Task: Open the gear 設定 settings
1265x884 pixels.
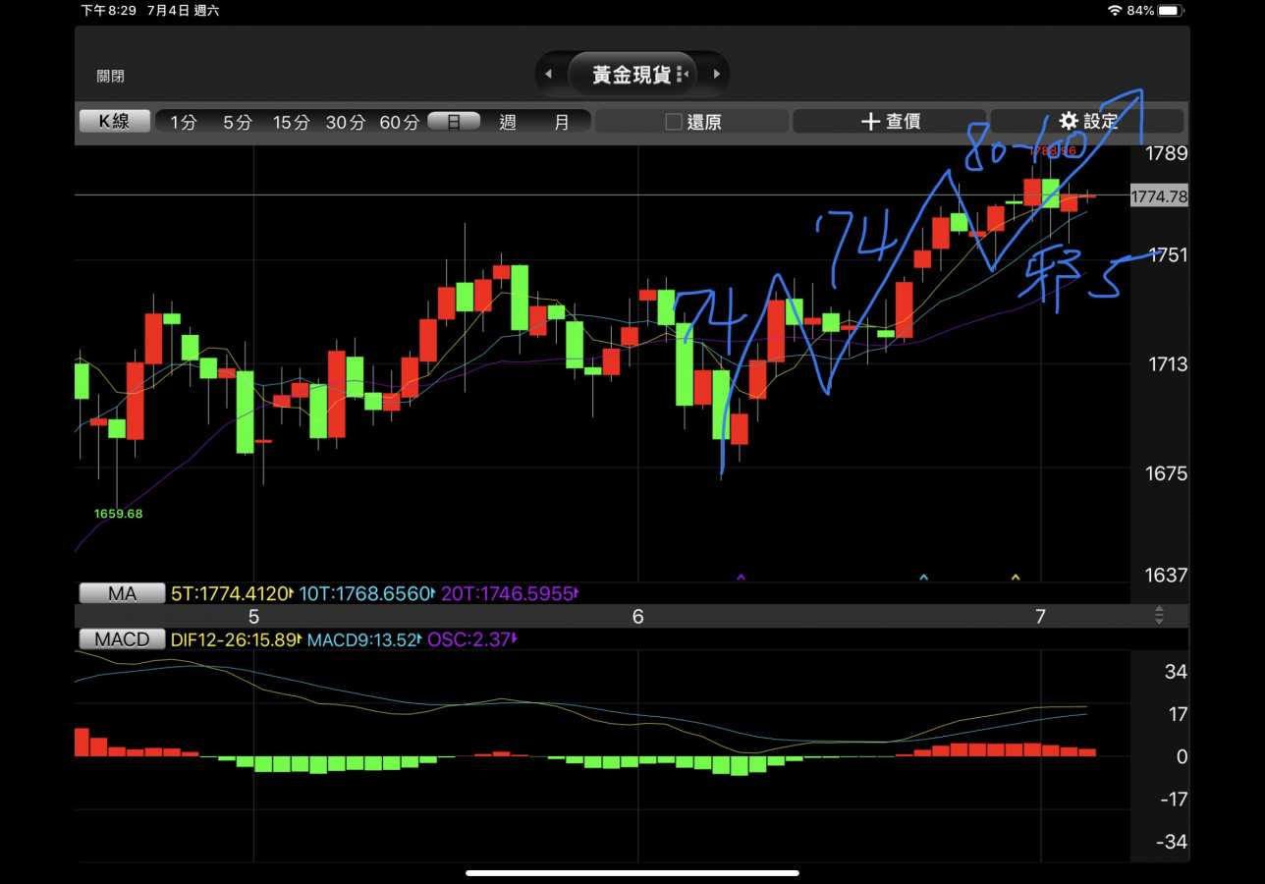Action: click(1087, 121)
